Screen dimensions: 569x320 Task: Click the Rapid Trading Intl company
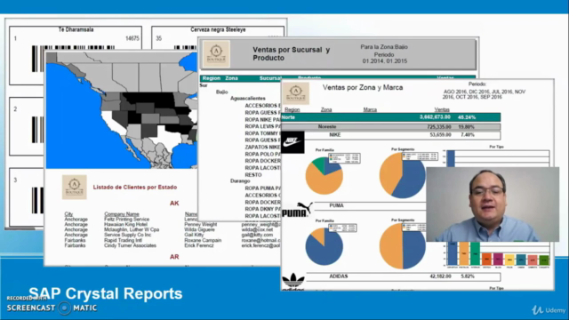point(123,240)
